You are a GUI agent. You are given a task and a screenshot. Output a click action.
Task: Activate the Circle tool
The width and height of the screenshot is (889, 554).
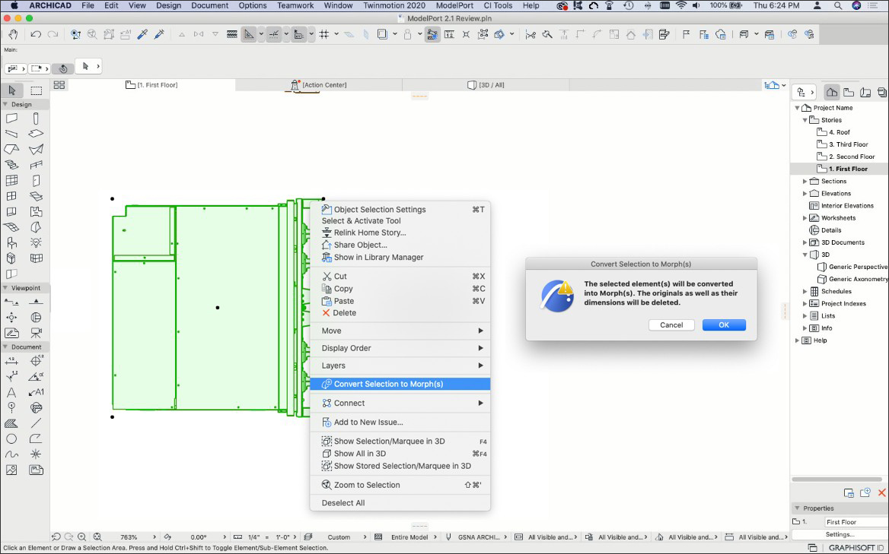coord(11,438)
